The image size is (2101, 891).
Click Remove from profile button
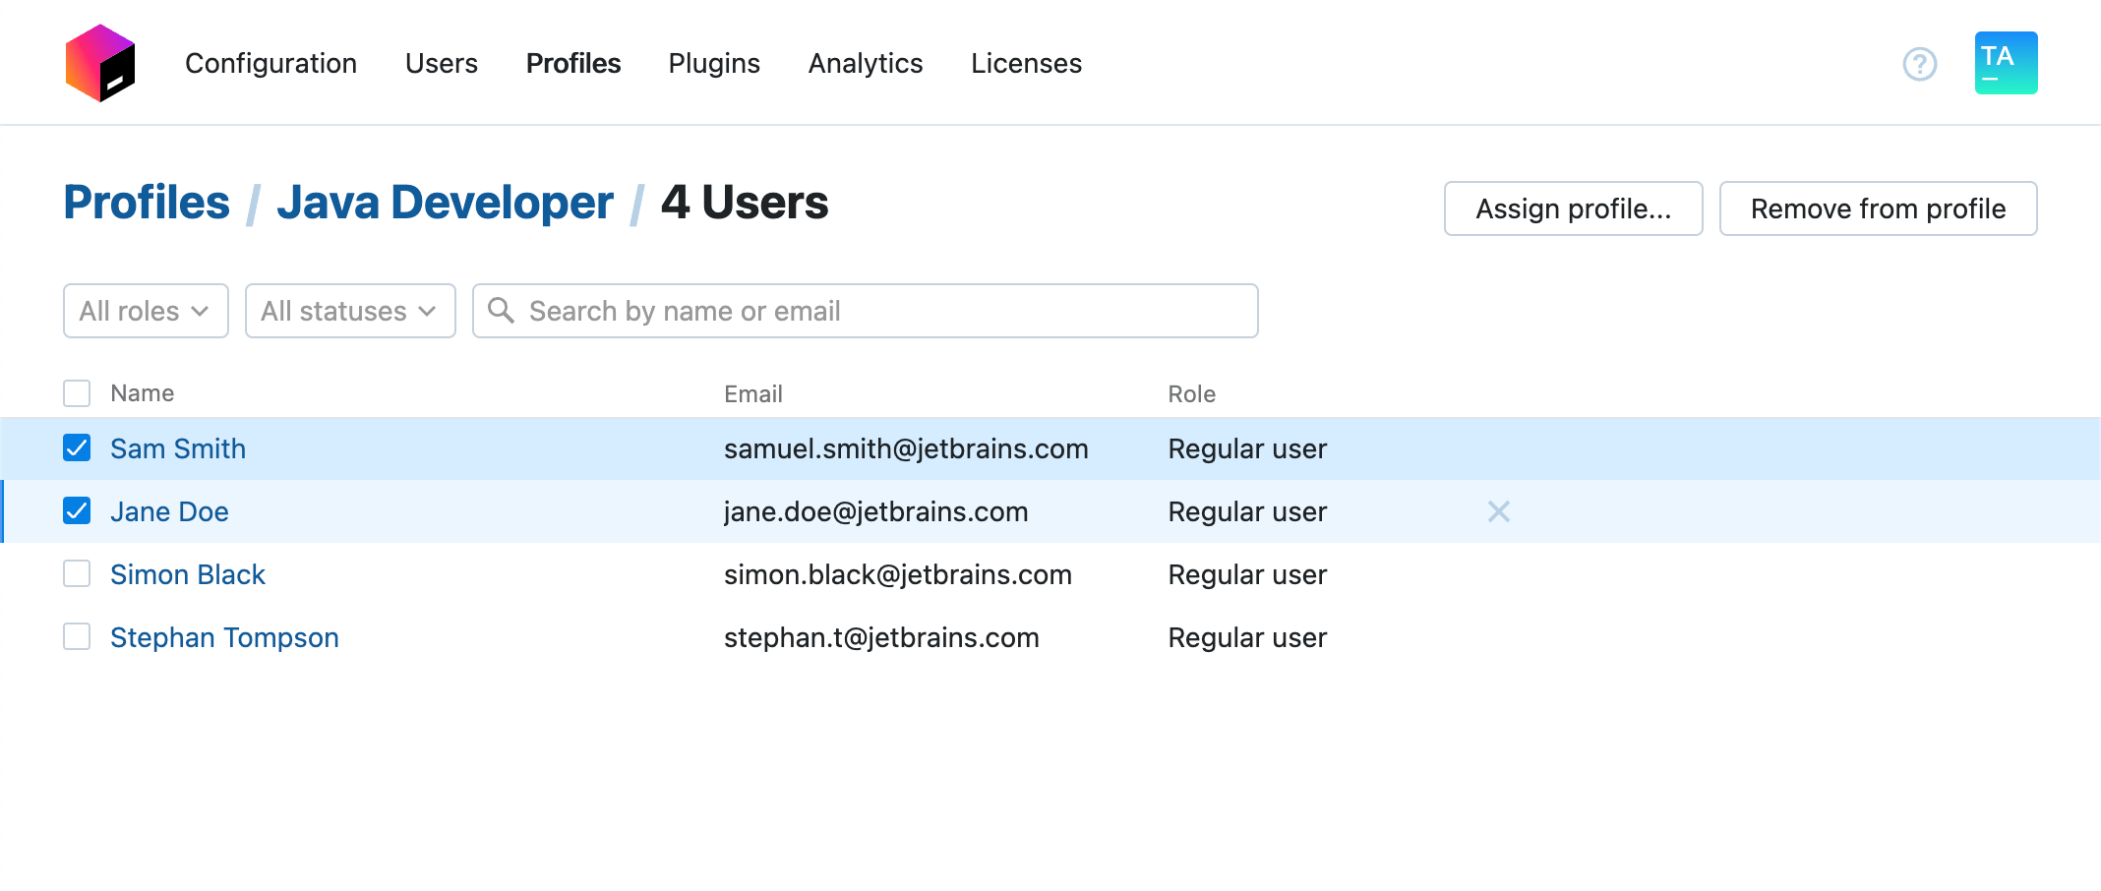[1878, 208]
